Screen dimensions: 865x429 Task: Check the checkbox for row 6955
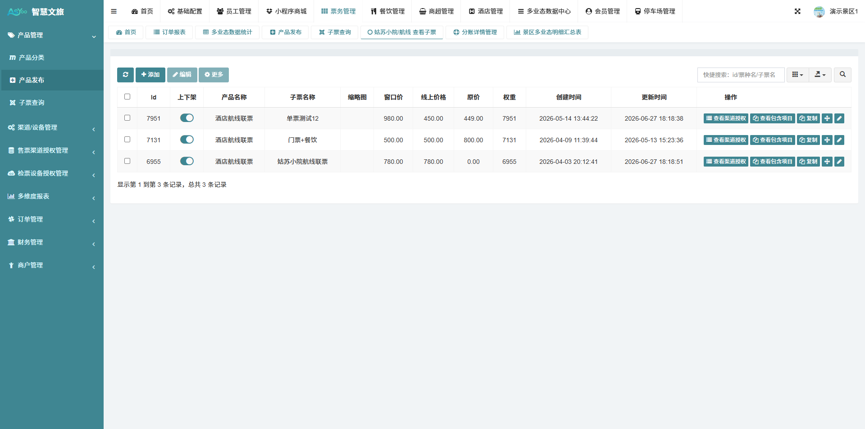127,161
